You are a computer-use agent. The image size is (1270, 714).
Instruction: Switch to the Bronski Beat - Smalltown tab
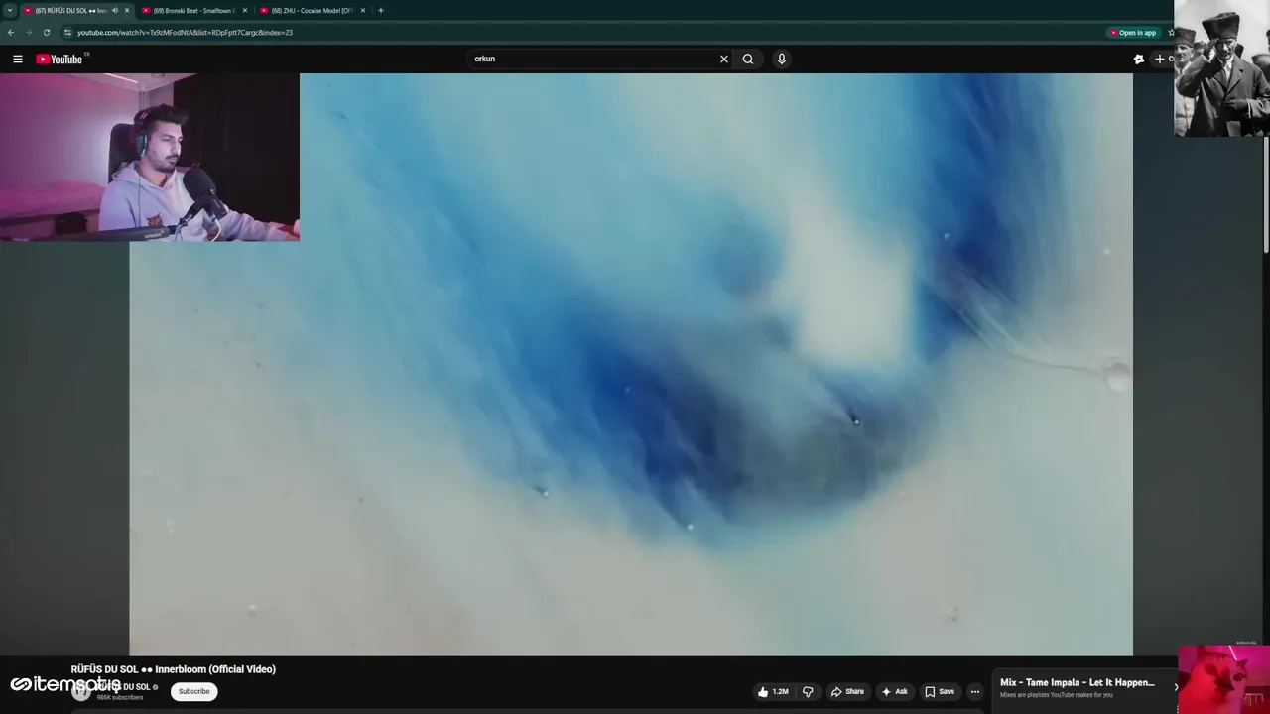(x=192, y=10)
